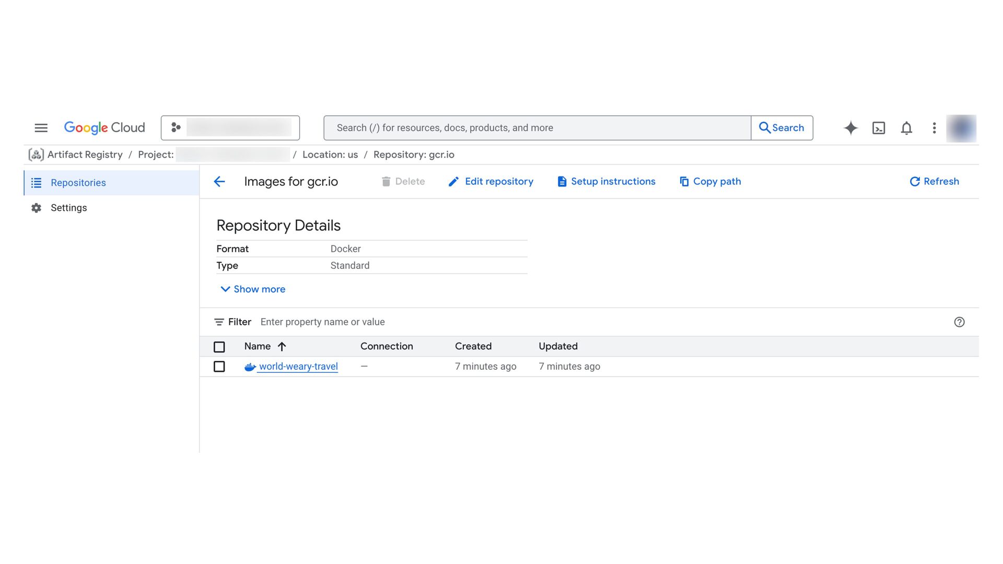Open the world-weary-travel image link
This screenshot has width=1003, height=564.
(298, 367)
